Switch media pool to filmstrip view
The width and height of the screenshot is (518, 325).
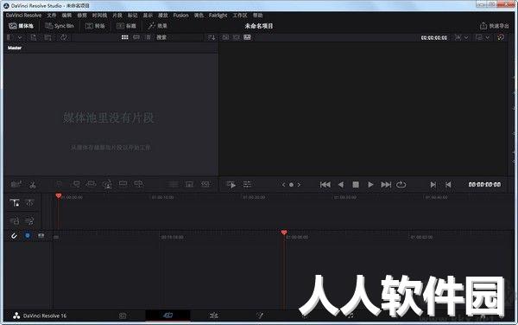click(x=136, y=37)
